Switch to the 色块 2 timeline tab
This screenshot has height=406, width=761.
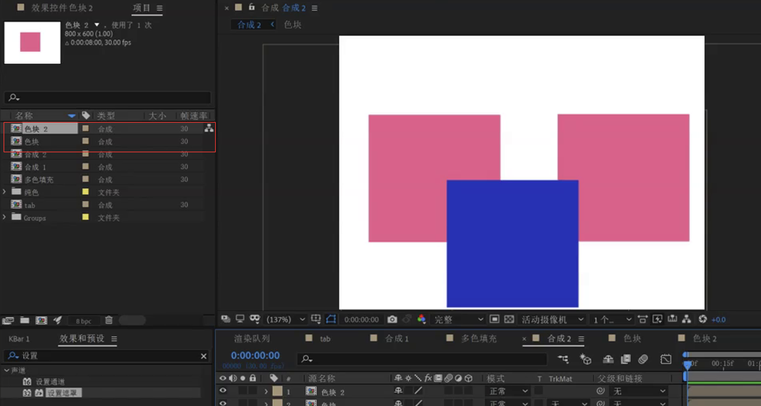pyautogui.click(x=705, y=339)
